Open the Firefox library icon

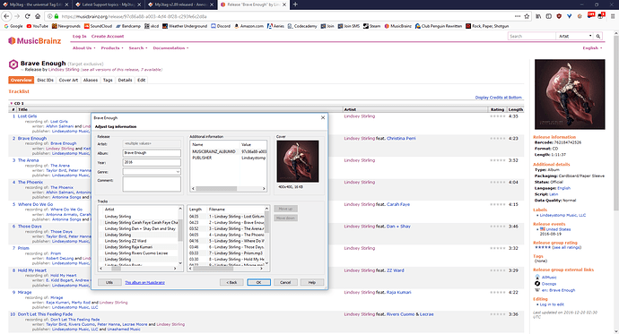coord(538,16)
